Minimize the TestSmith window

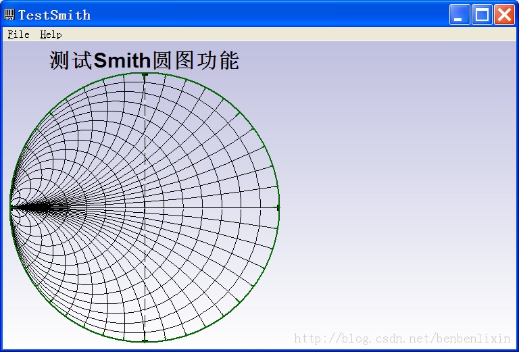click(460, 14)
